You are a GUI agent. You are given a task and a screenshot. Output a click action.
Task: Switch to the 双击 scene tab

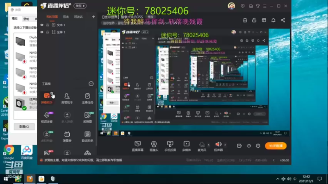(66, 17)
